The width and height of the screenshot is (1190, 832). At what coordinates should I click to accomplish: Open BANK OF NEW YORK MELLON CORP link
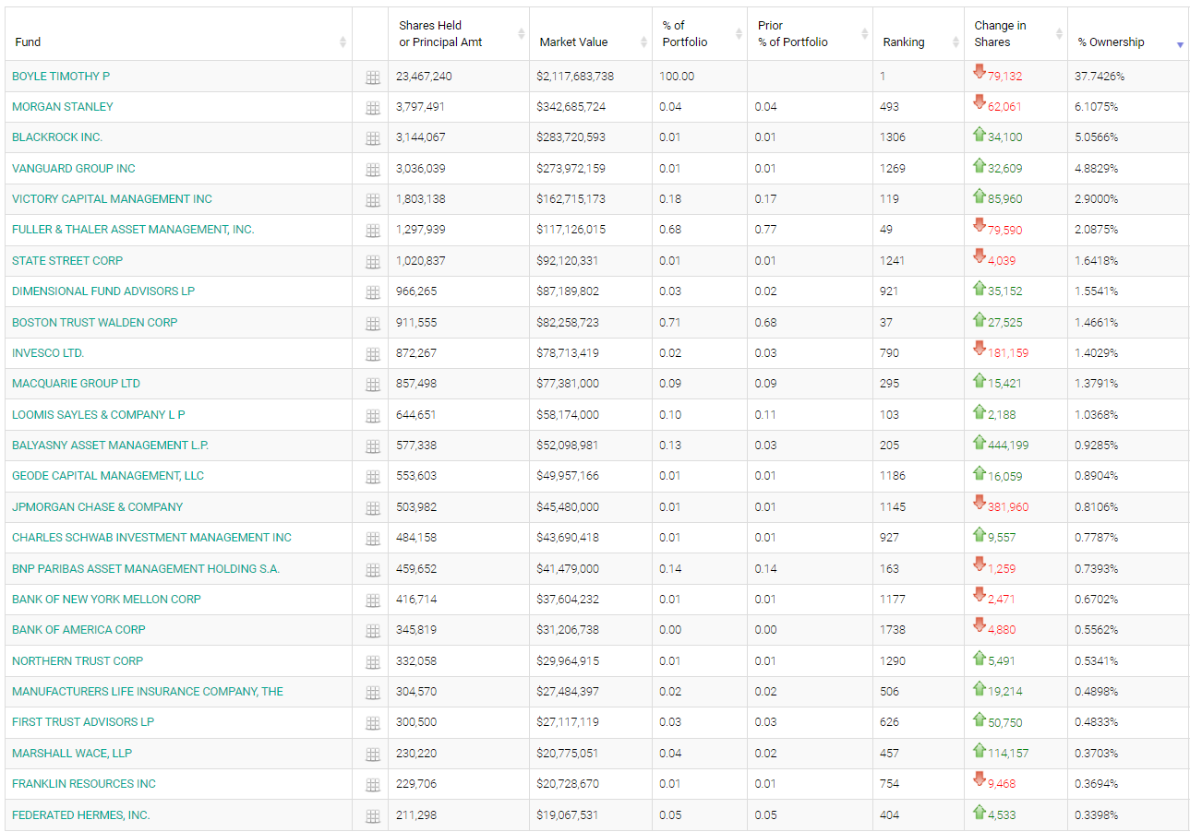tap(106, 599)
